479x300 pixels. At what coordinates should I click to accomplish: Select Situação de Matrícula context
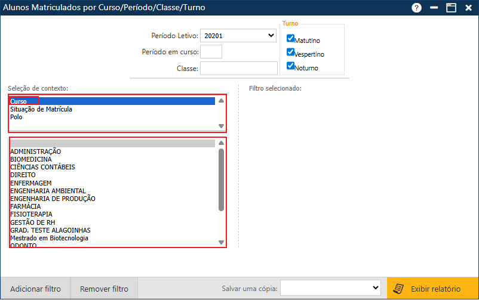pyautogui.click(x=41, y=109)
